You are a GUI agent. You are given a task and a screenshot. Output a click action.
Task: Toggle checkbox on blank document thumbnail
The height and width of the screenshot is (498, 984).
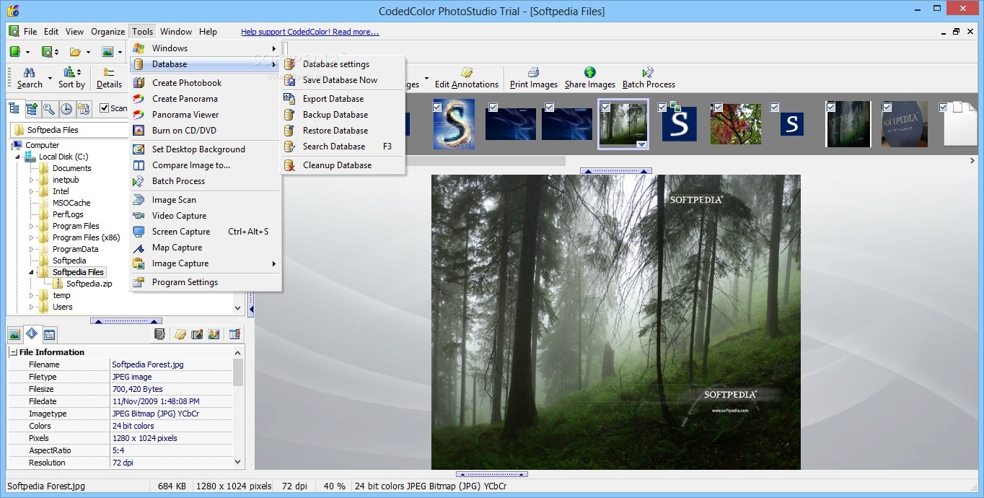coord(944,107)
